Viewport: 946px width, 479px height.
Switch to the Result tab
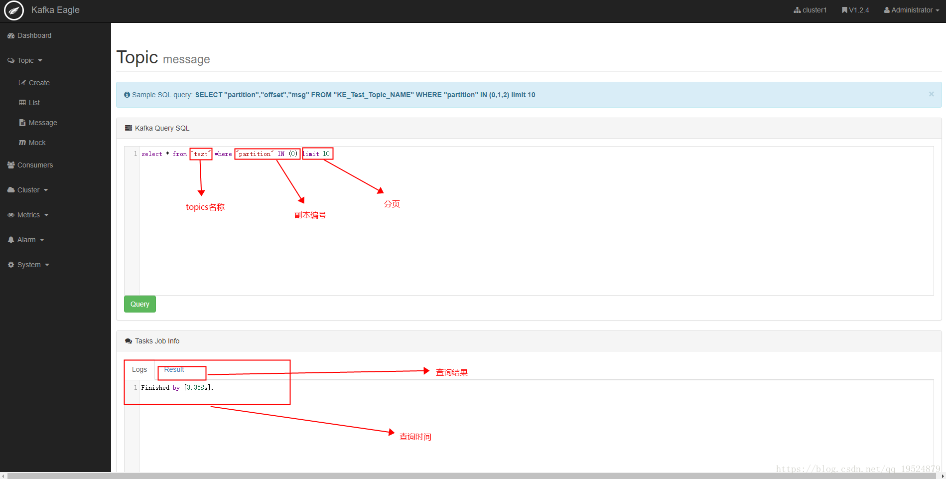click(174, 369)
